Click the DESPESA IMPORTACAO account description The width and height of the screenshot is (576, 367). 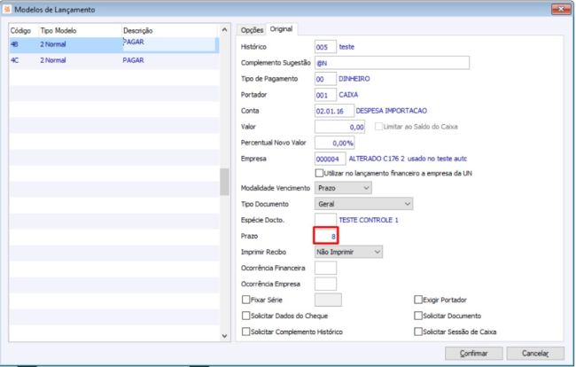[391, 111]
